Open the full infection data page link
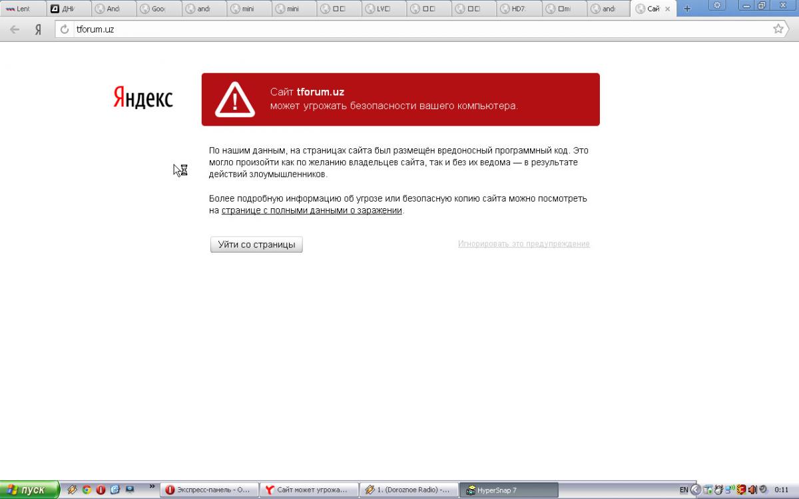This screenshot has width=799, height=499. 312,210
